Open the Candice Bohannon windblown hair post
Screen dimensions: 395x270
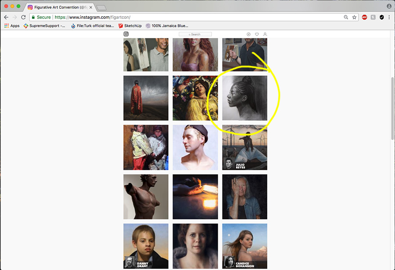(x=244, y=246)
